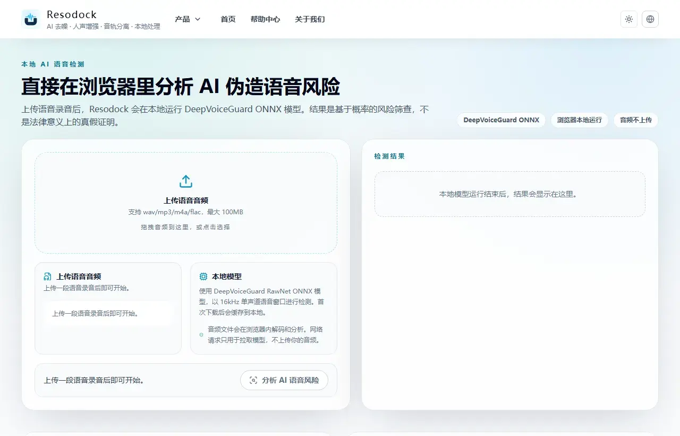The height and width of the screenshot is (436, 680).
Task: Click the 上传语音音频 card title in the lower left card
Action: (79, 276)
